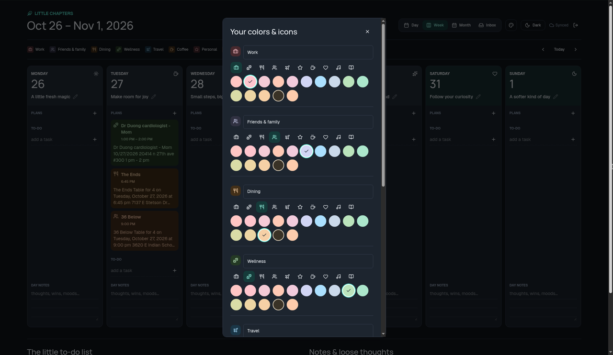The width and height of the screenshot is (613, 355).
Task: Open 'Dr Duong cardiologist - Mom' plan on Tuesday
Action: [145, 143]
